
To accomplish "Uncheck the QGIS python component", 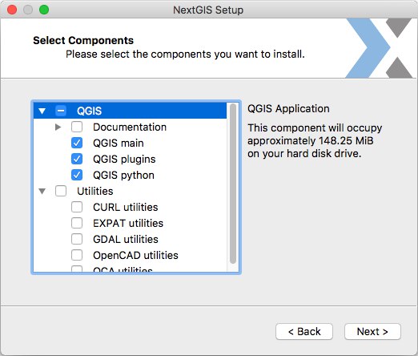I will pyautogui.click(x=77, y=175).
